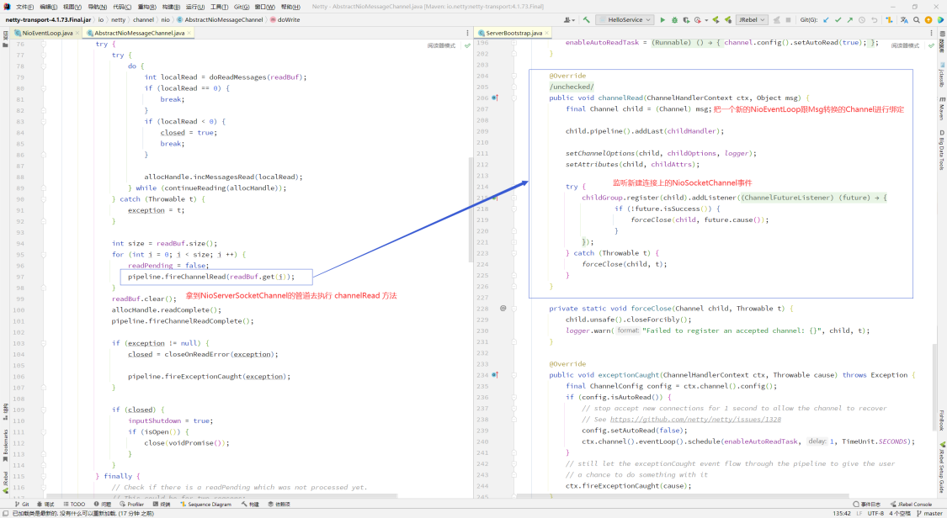The image size is (947, 518).
Task: Push commits with the Git push arrow
Action: pyautogui.click(x=849, y=20)
